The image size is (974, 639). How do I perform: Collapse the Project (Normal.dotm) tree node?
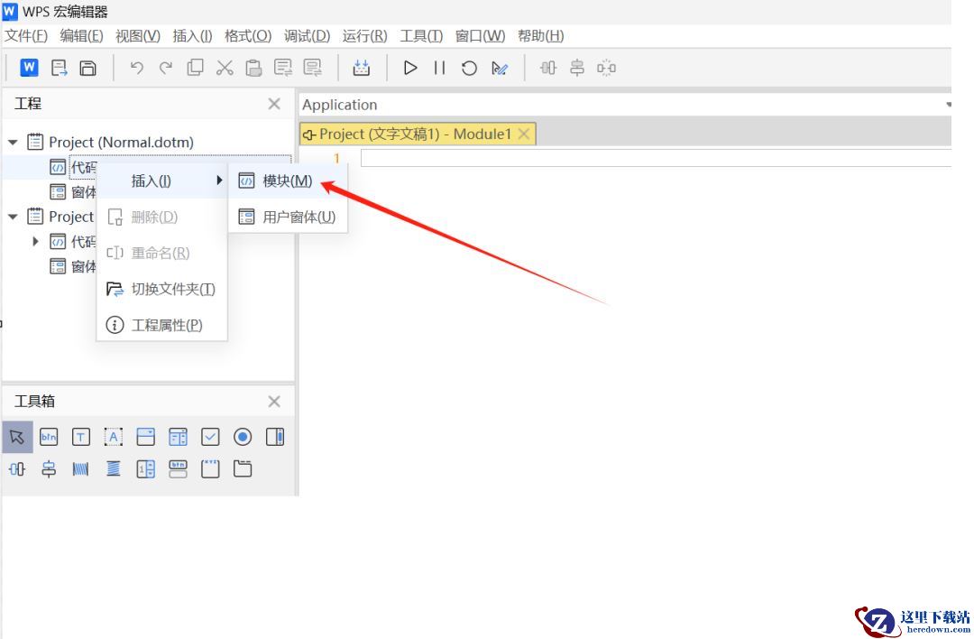coord(13,143)
